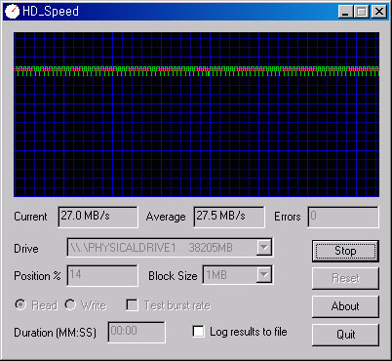Minimize the HD_Speed window

pos(345,12)
